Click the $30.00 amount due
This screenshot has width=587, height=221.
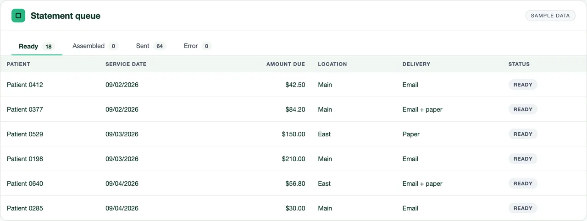tap(295, 208)
